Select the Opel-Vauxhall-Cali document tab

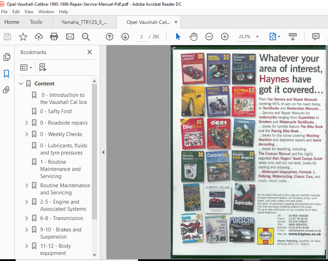[148, 22]
